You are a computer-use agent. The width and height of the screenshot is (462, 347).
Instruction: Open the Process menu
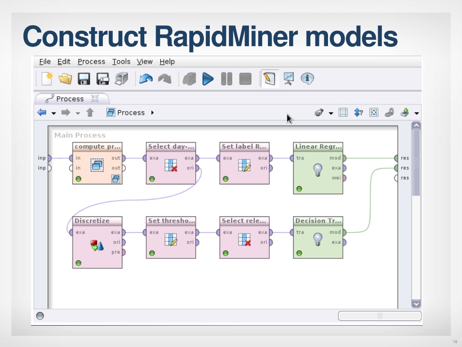pos(91,61)
